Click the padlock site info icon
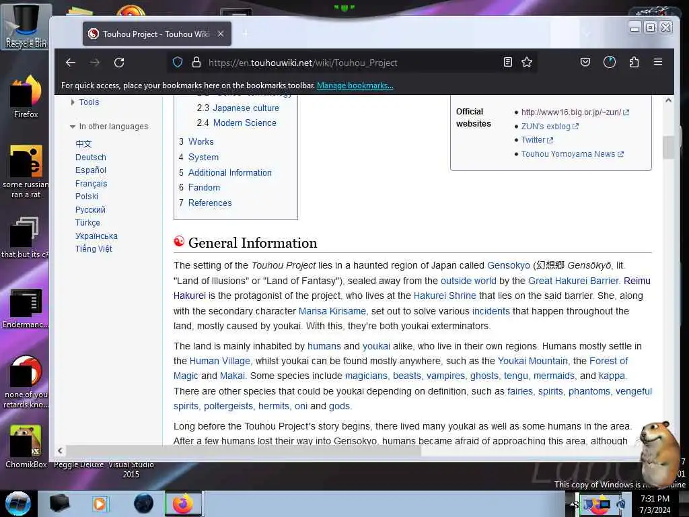Screen dimensions: 689x517 click(196, 63)
